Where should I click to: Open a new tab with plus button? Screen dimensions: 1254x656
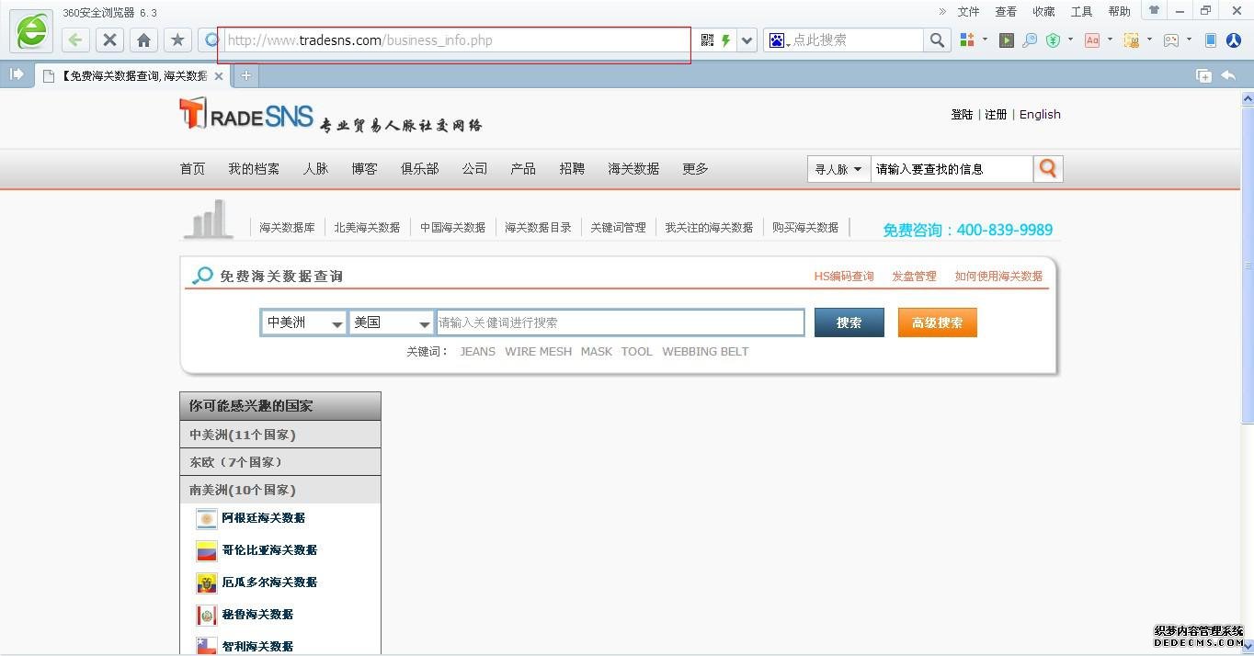(246, 76)
